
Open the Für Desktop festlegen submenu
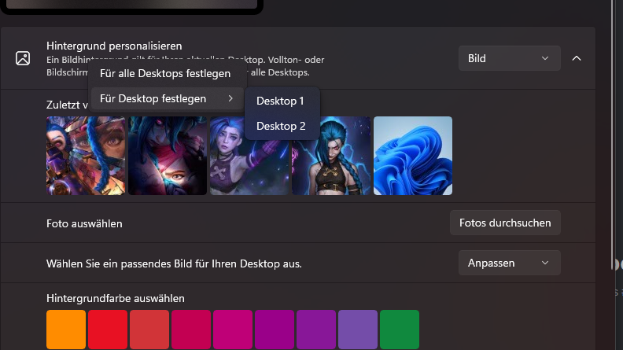coord(167,98)
